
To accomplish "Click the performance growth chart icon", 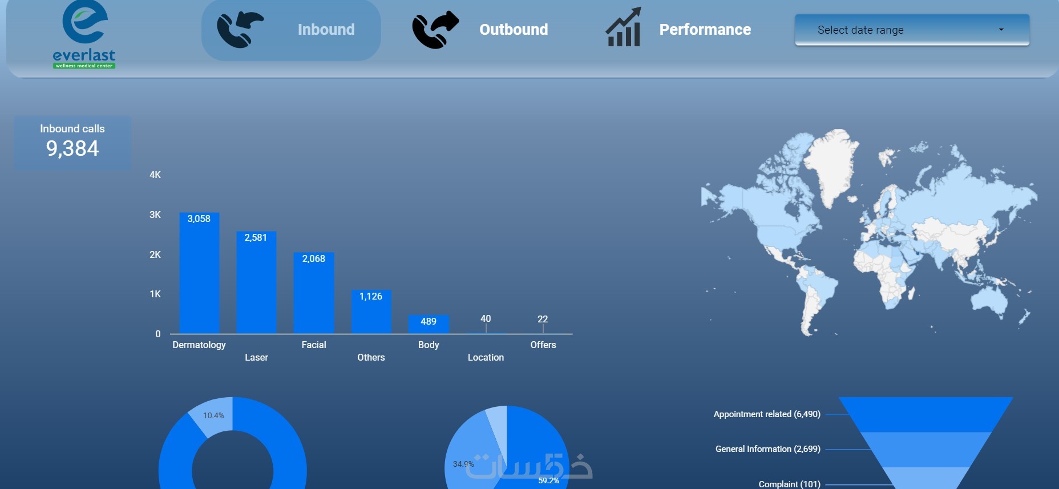I will [624, 27].
